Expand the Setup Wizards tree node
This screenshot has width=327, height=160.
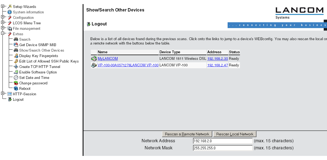[3, 6]
